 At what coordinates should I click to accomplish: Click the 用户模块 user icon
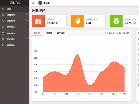[x=3, y=39]
